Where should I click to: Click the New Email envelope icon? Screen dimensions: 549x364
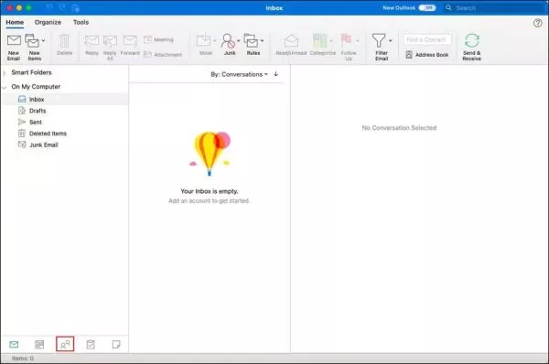14,40
